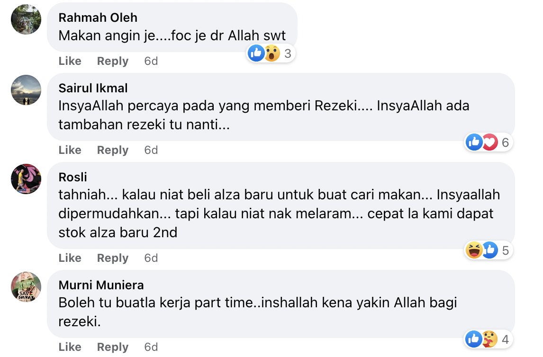
Task: Reply to Murni Muniera's comment
Action: click(x=113, y=347)
